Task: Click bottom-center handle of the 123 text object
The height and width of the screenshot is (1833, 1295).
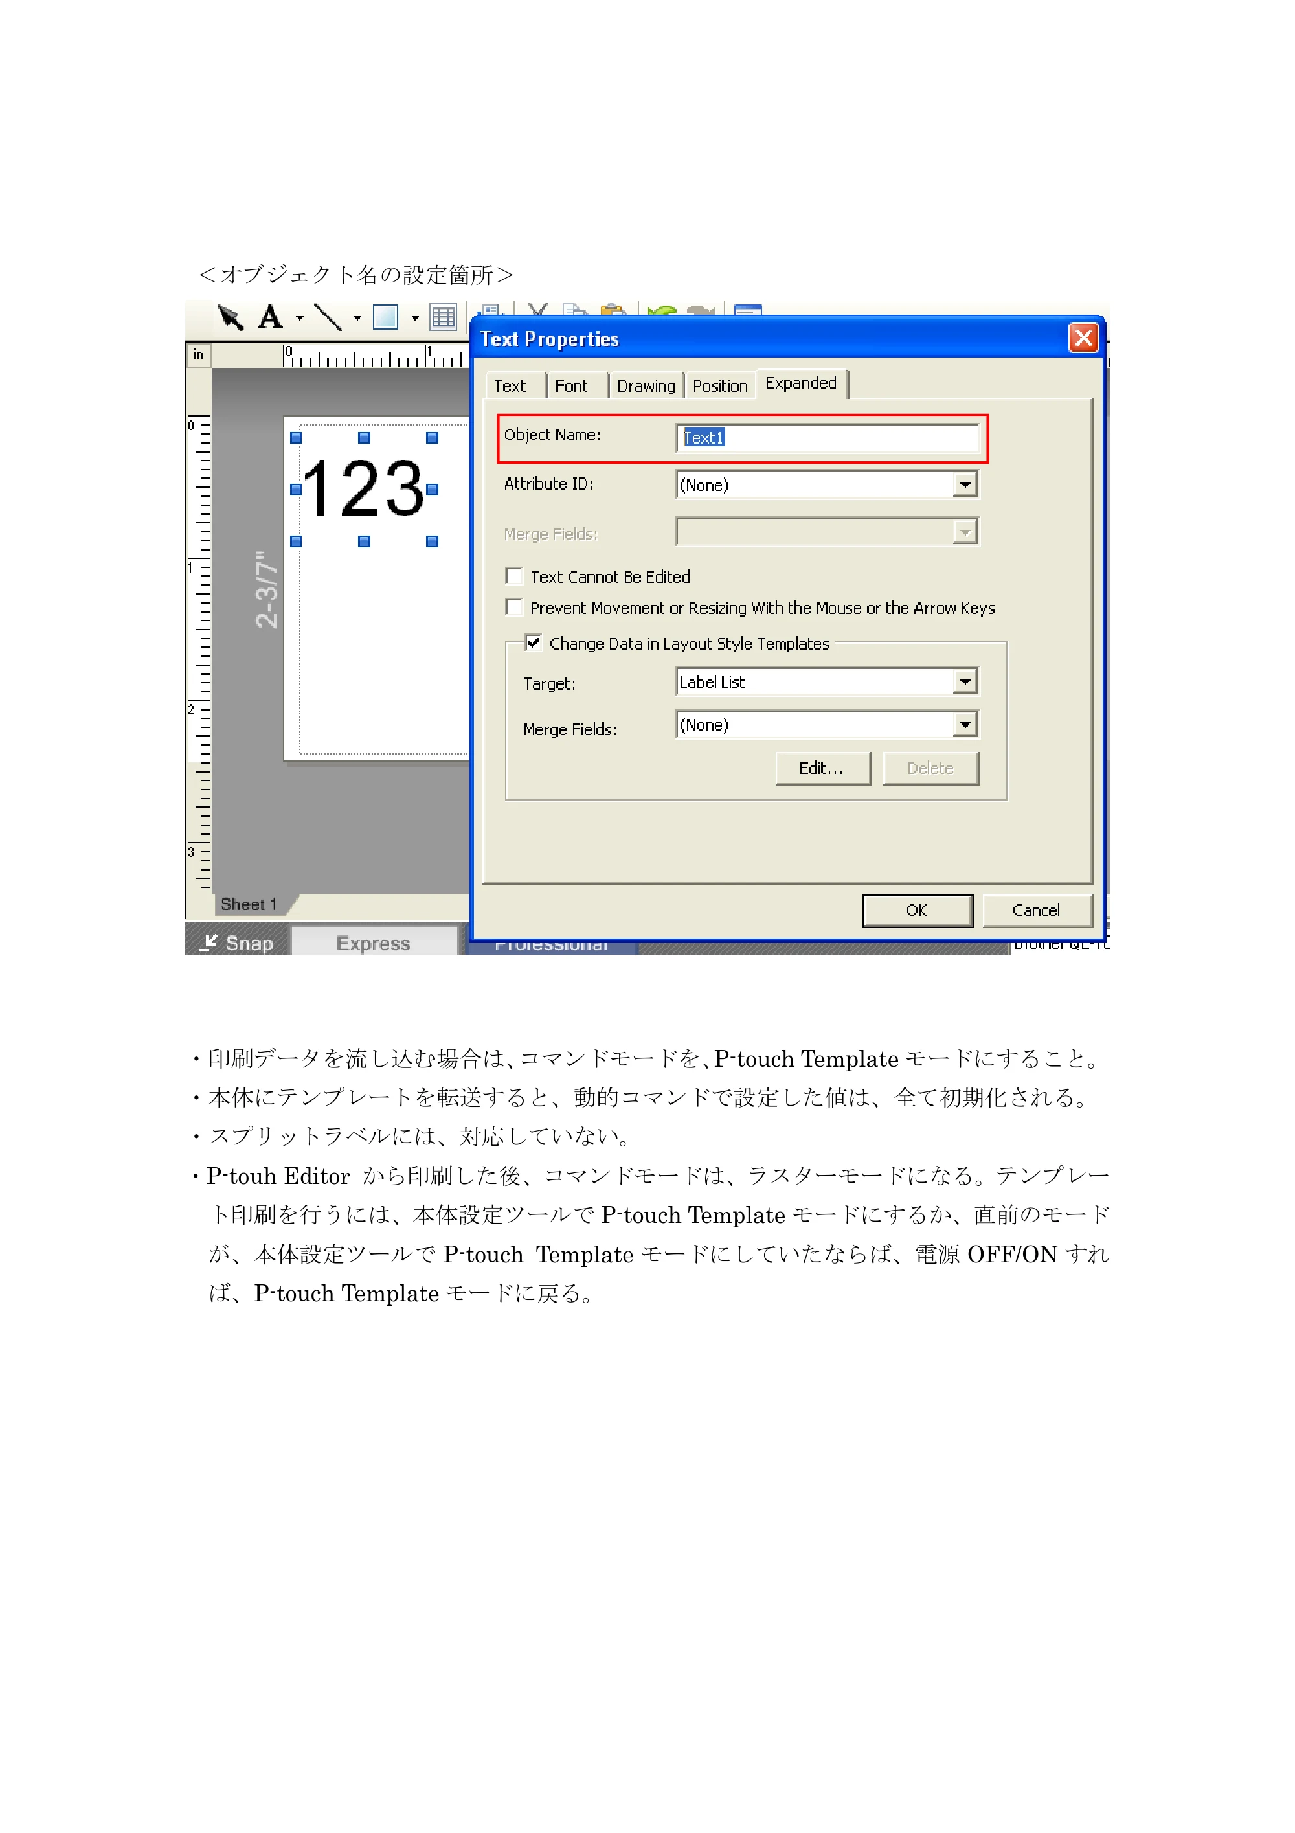Action: [364, 541]
